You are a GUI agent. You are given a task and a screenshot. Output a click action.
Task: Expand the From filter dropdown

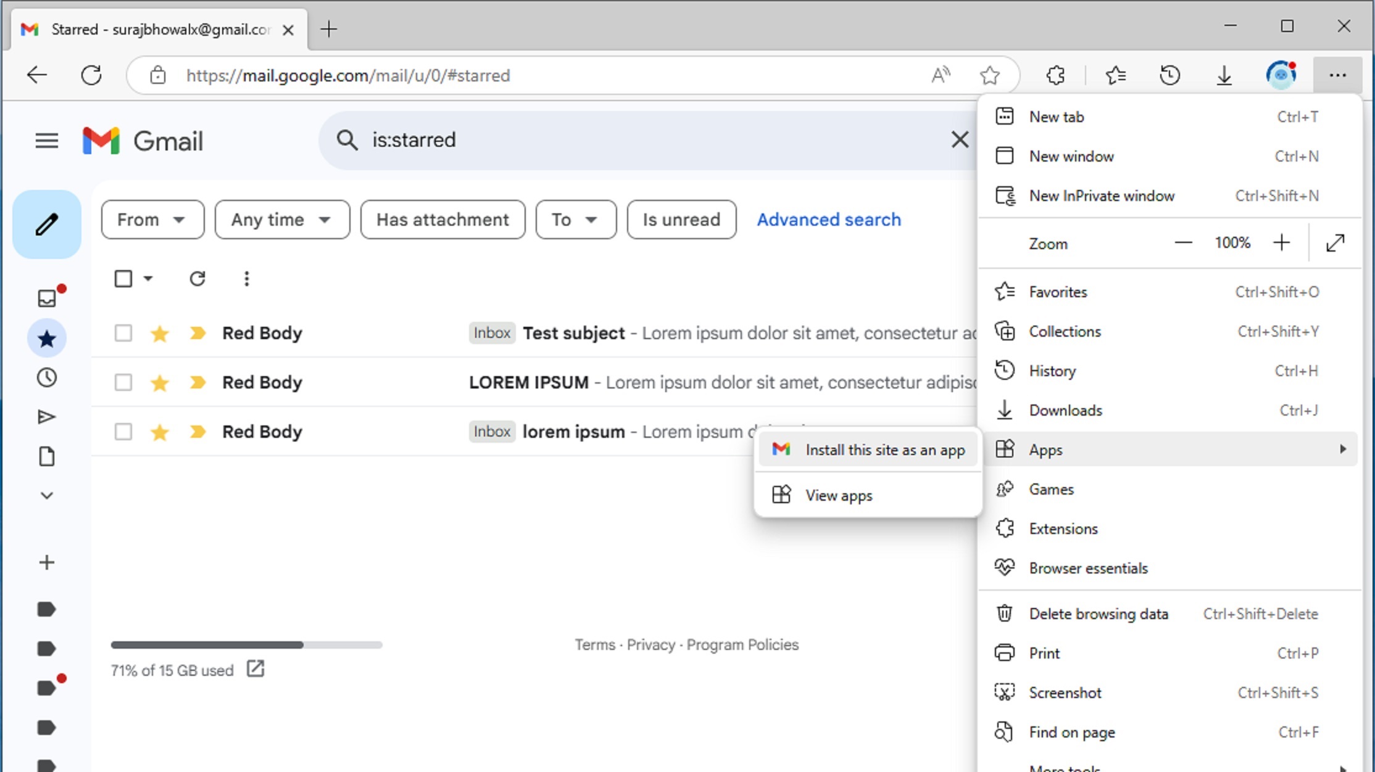152,220
